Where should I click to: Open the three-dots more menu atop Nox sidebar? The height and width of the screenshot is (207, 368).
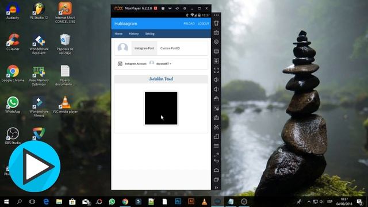point(216,15)
